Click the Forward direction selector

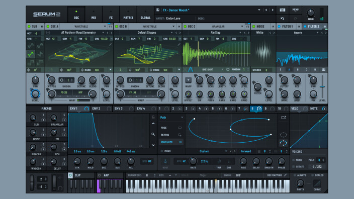(x=245, y=151)
